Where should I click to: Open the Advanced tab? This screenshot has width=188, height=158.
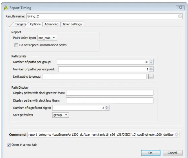click(x=51, y=24)
